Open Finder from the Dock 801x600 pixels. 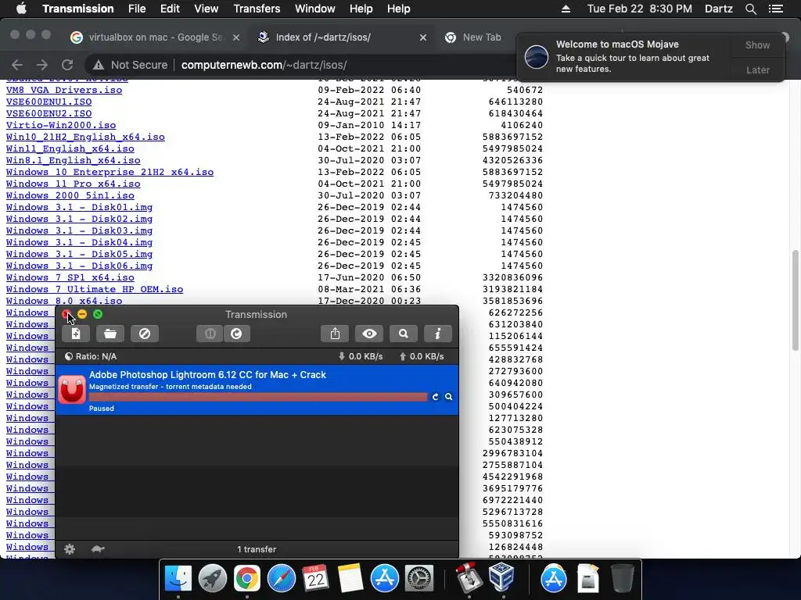coord(178,579)
